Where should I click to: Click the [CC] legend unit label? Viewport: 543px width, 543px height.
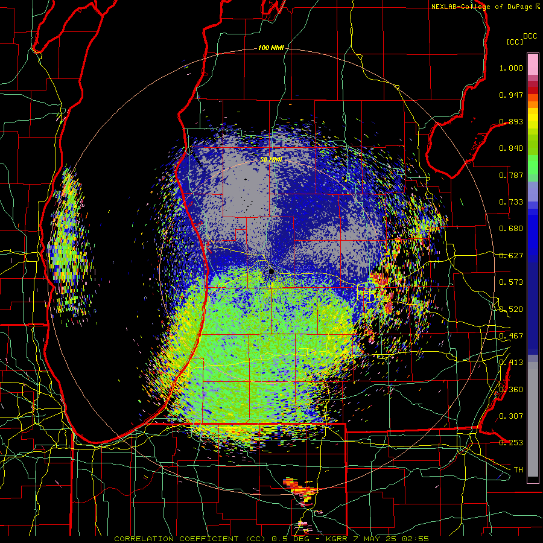tap(515, 42)
